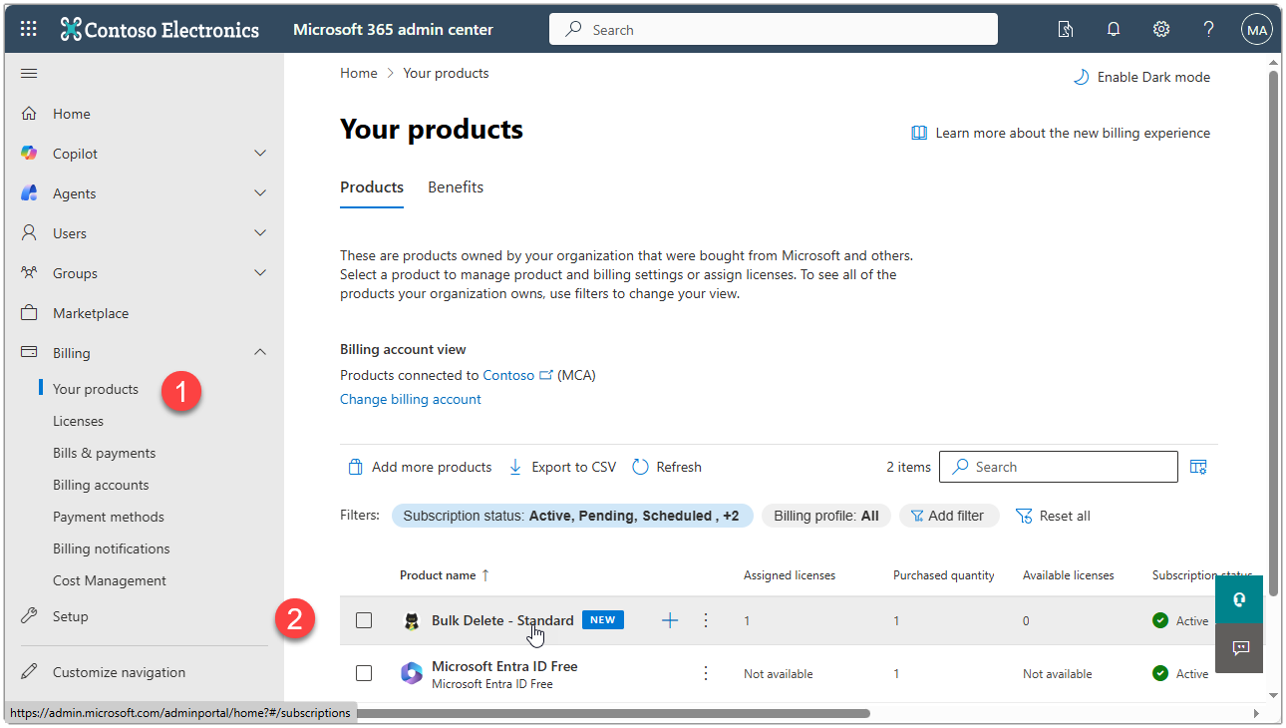Image resolution: width=1286 pixels, height=728 pixels.
Task: Check the Microsoft Entra ID Free row checkbox
Action: tap(364, 673)
